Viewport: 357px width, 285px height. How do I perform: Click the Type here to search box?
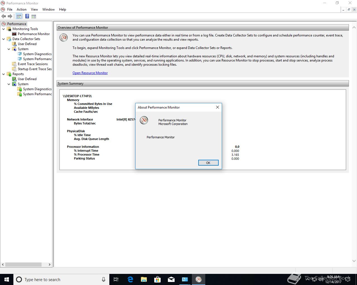(x=61, y=279)
